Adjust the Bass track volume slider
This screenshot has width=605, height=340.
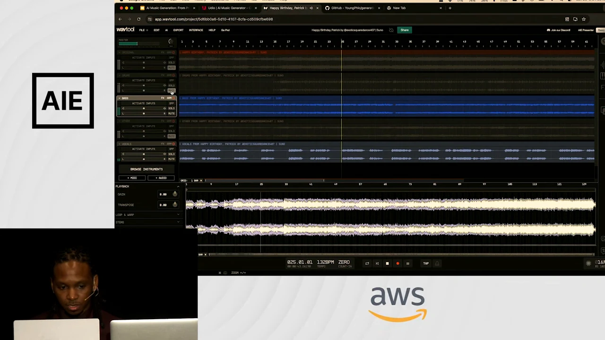point(144,108)
